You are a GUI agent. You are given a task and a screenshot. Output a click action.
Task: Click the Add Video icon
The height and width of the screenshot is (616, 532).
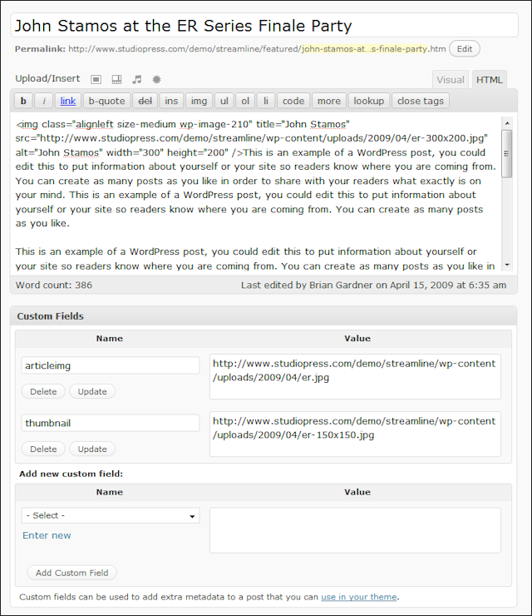(116, 80)
